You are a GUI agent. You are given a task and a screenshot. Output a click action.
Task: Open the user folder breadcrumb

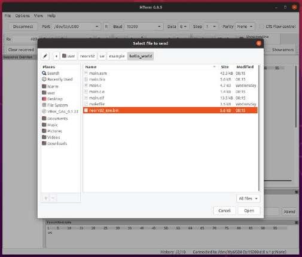coord(69,56)
